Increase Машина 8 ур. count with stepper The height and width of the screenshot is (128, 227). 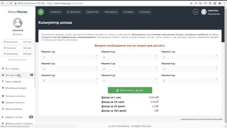tap(217, 68)
